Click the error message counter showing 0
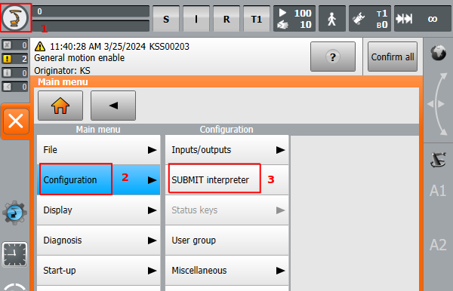Viewport: 453px width, 291px height. pos(15,45)
